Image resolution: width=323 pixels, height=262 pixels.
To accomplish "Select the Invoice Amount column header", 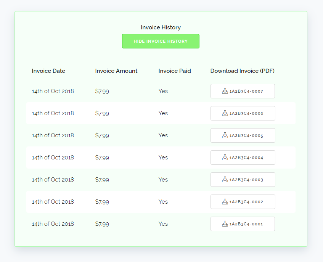I will (116, 71).
